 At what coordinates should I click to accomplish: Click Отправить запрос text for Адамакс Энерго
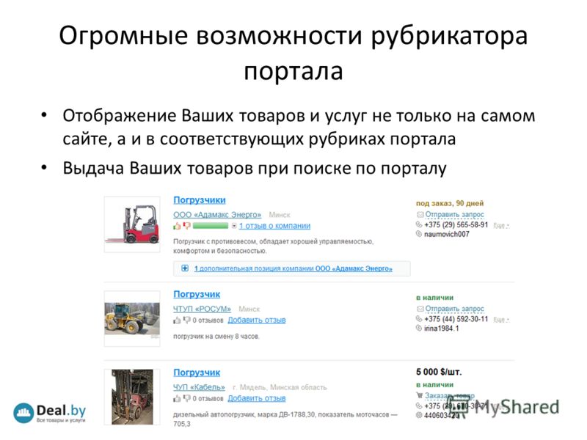(x=455, y=215)
